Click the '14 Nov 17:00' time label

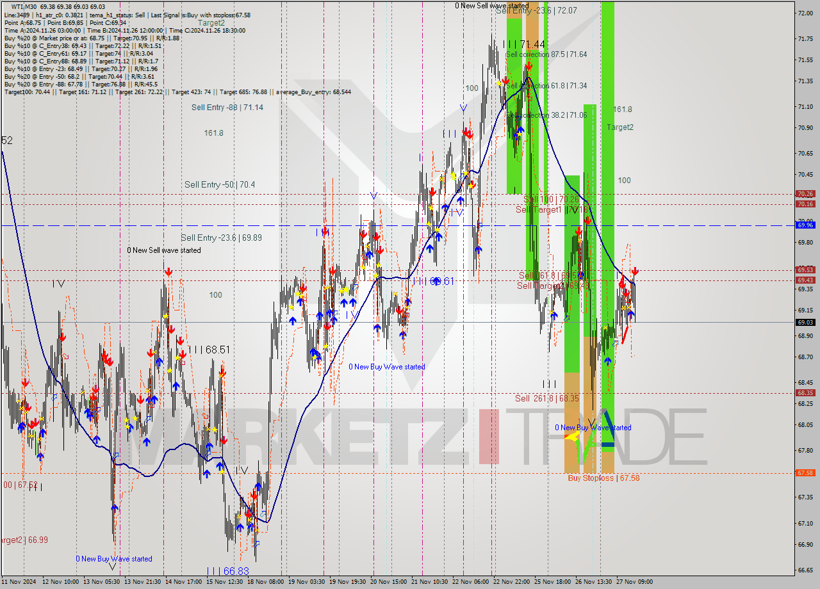[184, 582]
